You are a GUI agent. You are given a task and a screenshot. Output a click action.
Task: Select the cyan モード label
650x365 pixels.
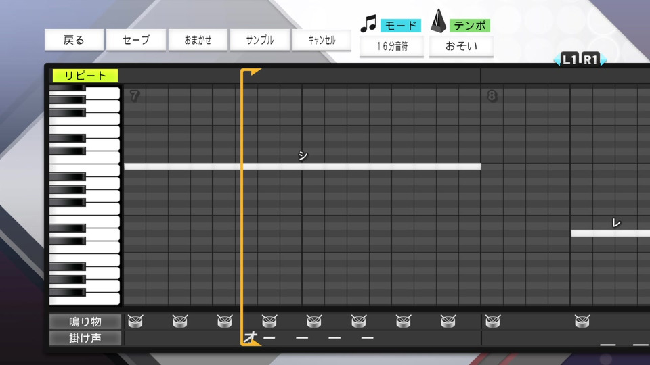click(400, 26)
